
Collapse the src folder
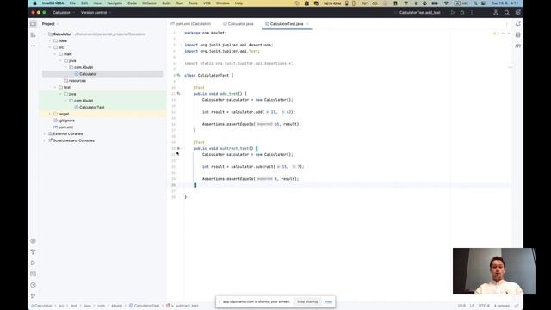tap(50, 47)
